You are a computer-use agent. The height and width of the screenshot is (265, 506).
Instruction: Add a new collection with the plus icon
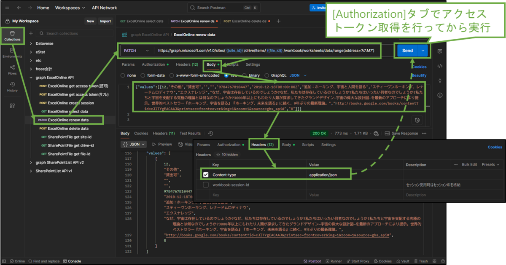[x=31, y=33]
